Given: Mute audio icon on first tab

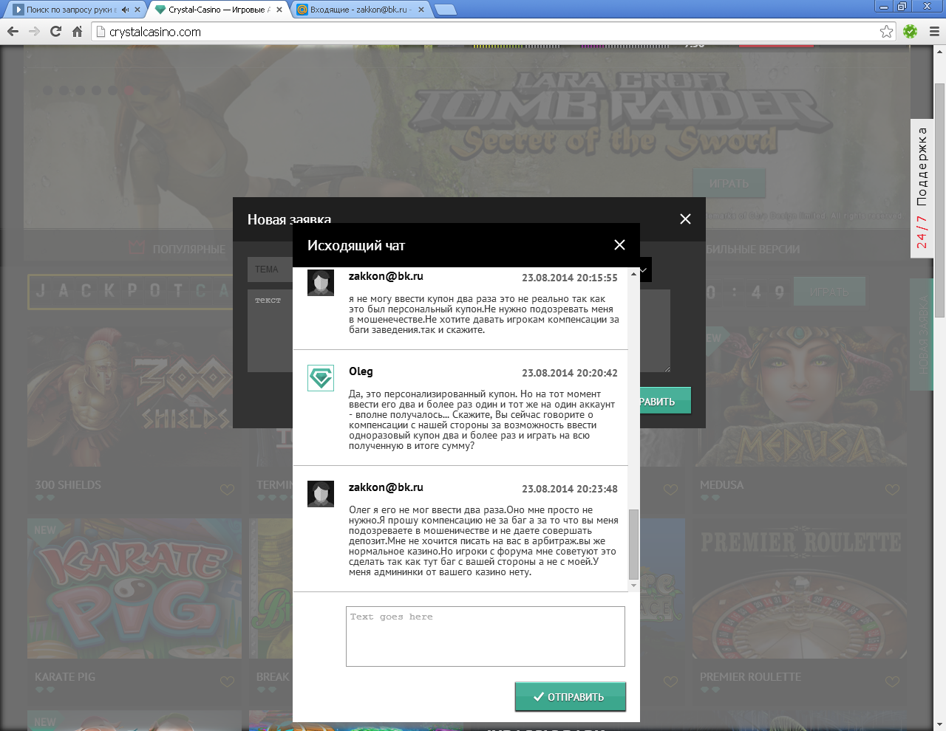Looking at the screenshot, I should pos(125,10).
